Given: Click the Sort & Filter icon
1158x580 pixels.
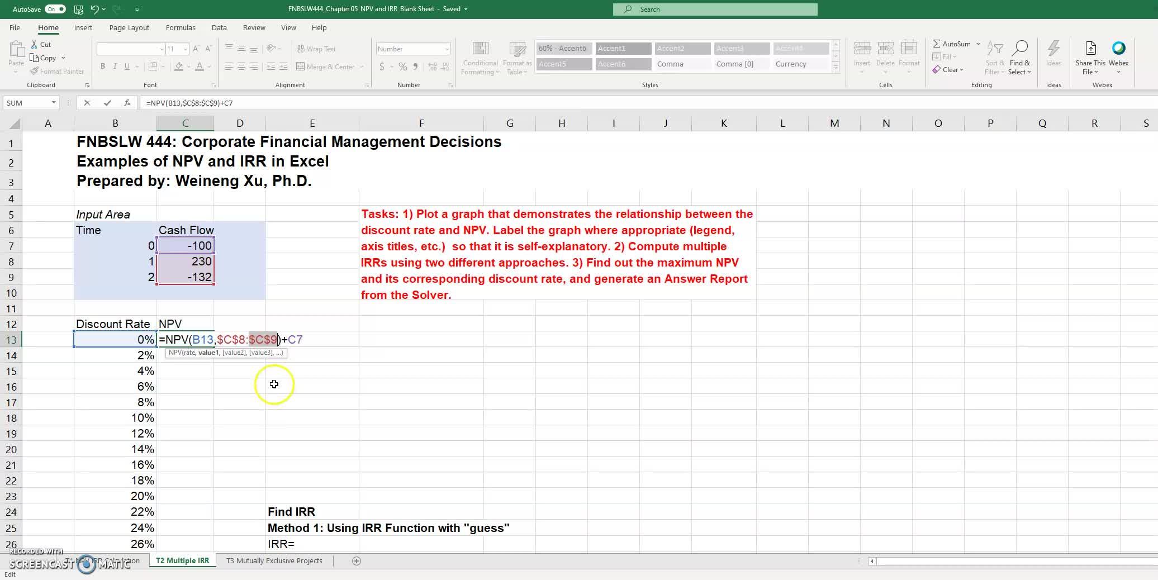Looking at the screenshot, I should [994, 49].
